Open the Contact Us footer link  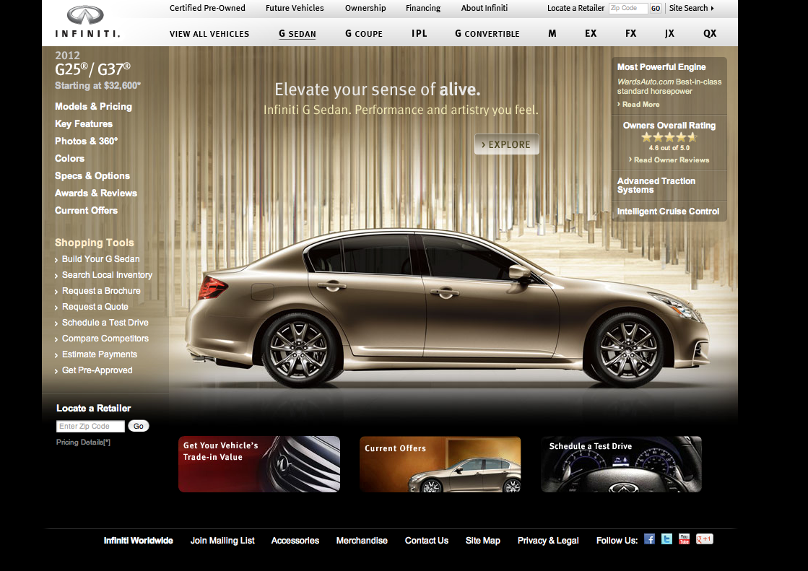click(x=427, y=541)
